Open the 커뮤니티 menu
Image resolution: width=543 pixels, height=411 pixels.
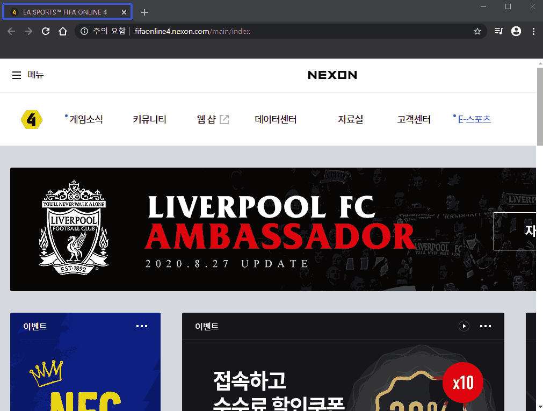[x=150, y=119]
